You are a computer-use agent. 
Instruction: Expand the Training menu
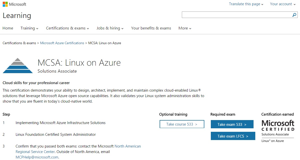(x=29, y=28)
